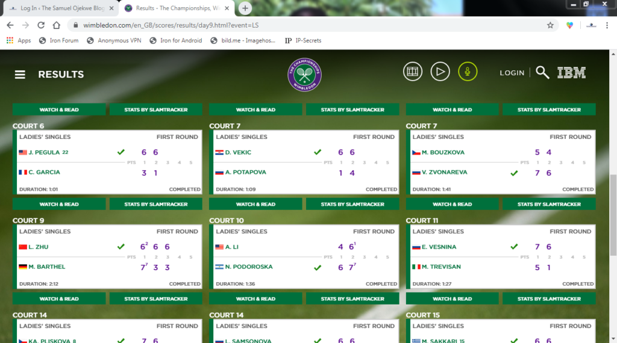Click Watch & Read above Court 6
The height and width of the screenshot is (343, 617).
click(59, 110)
